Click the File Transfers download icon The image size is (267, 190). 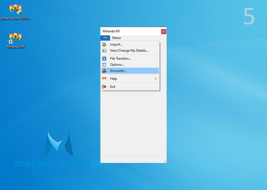point(104,59)
